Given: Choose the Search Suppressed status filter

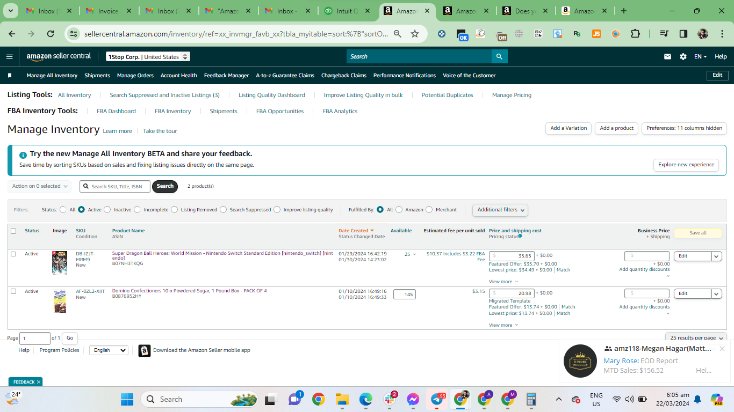Looking at the screenshot, I should click(224, 210).
